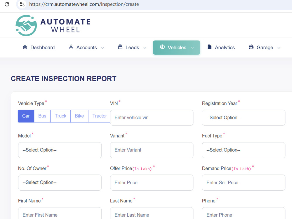The image size is (292, 219).
Task: Focus the First Name input field
Action: pos(60,213)
